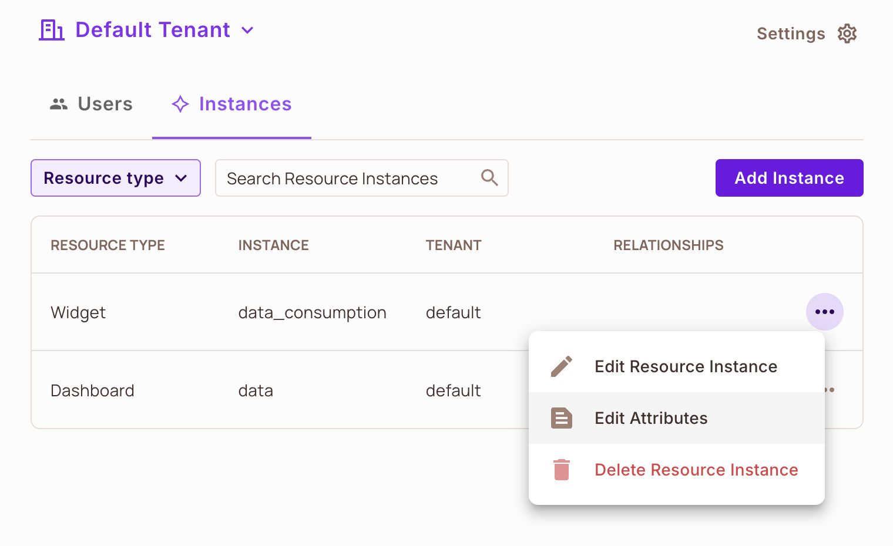Click the Settings text link
The image size is (893, 546).
point(791,33)
